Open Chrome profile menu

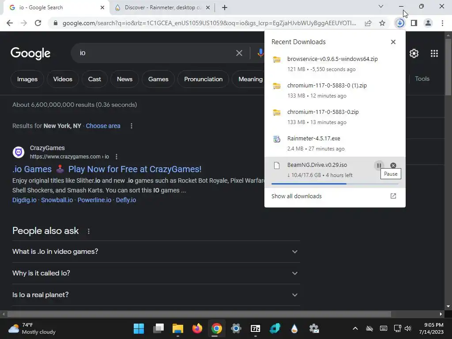(428, 23)
